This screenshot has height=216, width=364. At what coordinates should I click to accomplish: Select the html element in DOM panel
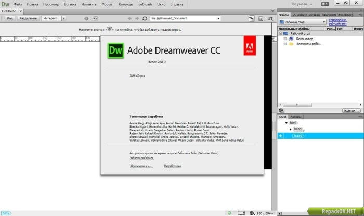point(293,123)
